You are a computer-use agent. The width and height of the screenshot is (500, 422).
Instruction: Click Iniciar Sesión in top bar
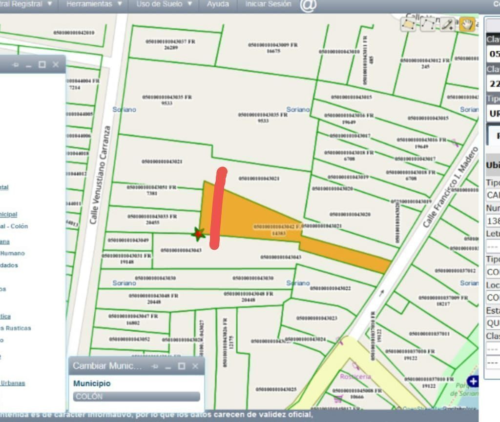[x=268, y=4]
